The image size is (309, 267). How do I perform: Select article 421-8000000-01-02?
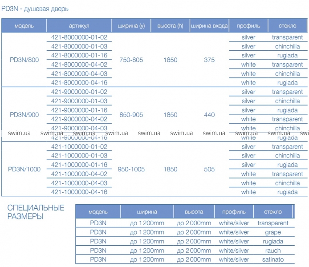(79, 37)
